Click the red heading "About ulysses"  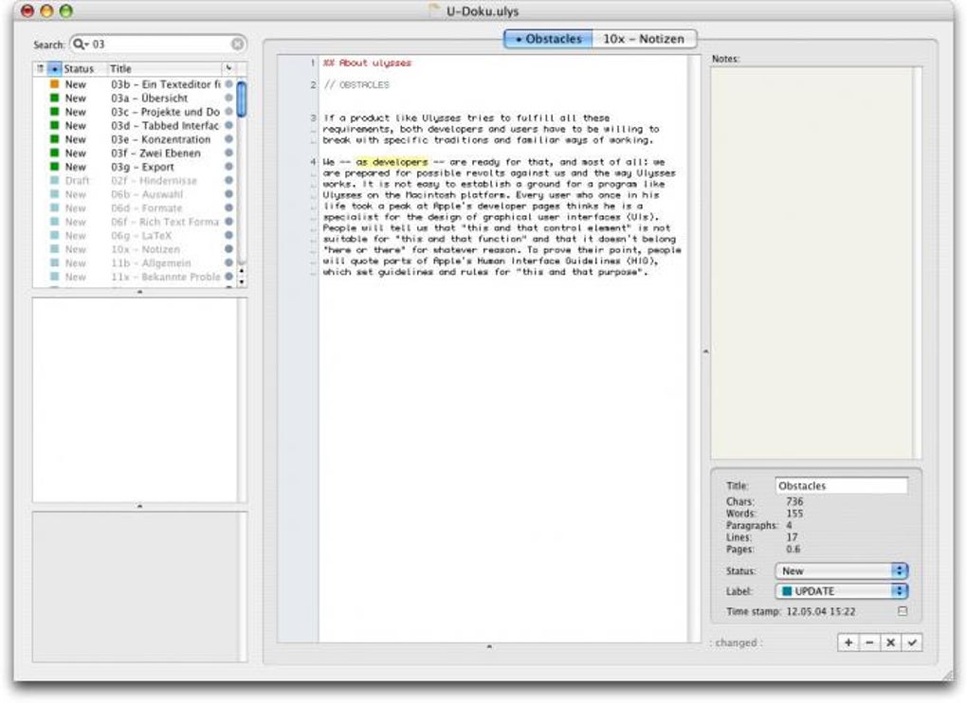(374, 63)
